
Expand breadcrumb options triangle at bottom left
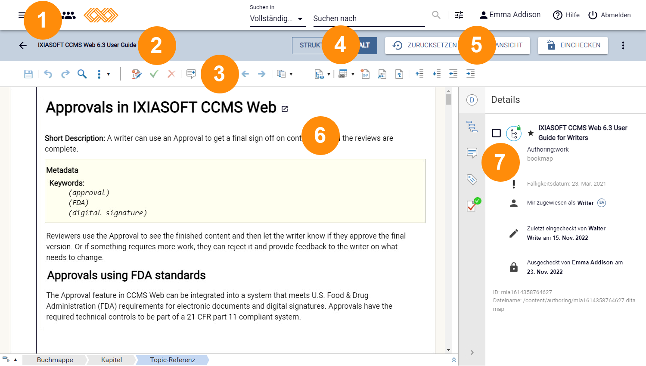[16, 360]
